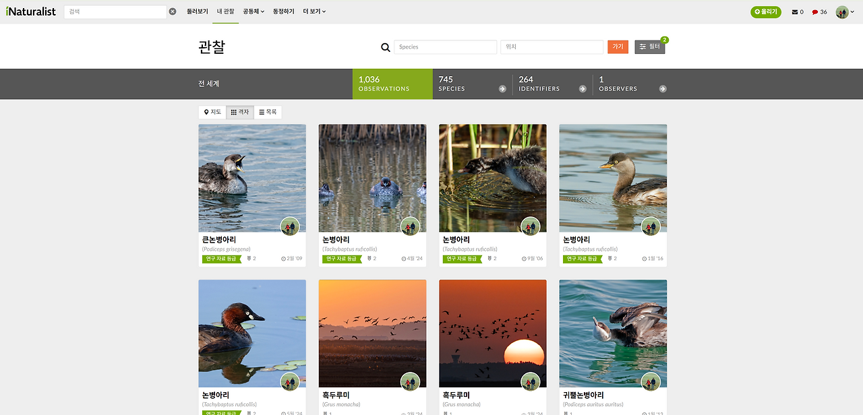Open user profile avatar menu
863x415 pixels.
(844, 12)
